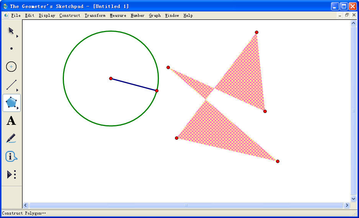Screen dimensions: 359x218
Task: Select the Straightedge segment tool
Action: pyautogui.click(x=11, y=85)
